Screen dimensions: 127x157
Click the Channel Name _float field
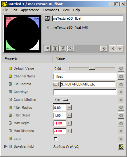85,76
